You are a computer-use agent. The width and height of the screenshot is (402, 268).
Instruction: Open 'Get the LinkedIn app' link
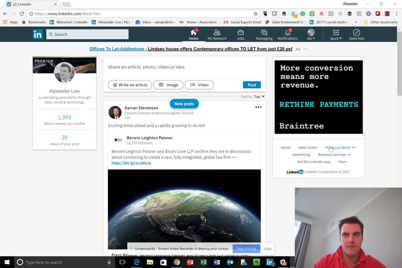click(x=314, y=162)
